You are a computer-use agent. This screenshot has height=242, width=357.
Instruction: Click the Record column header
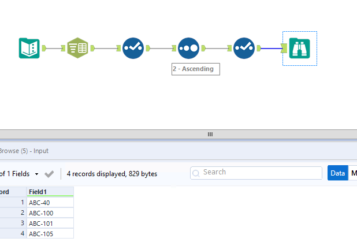click(13, 192)
